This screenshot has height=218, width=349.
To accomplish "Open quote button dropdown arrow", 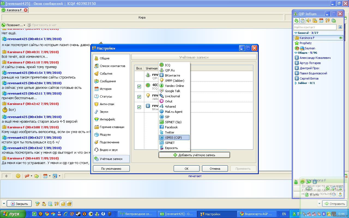I will click(x=31, y=176).
